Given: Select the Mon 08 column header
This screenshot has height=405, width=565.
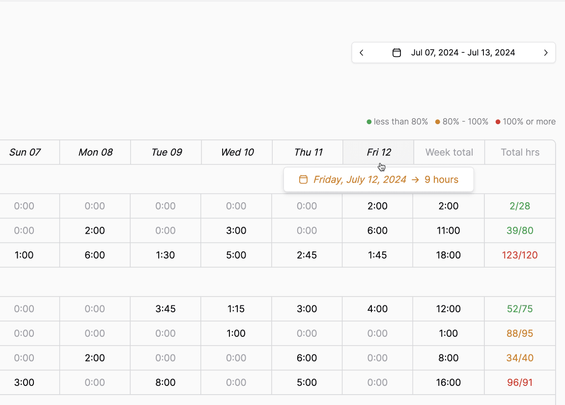Looking at the screenshot, I should coord(95,152).
